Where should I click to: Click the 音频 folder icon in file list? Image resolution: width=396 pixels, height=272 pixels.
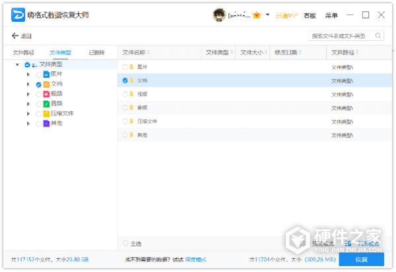coord(131,107)
